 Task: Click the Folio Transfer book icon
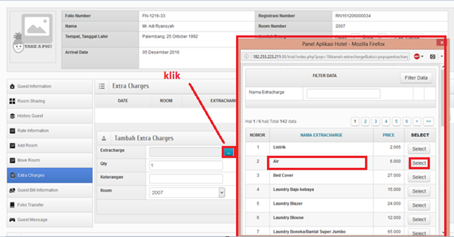click(13, 205)
